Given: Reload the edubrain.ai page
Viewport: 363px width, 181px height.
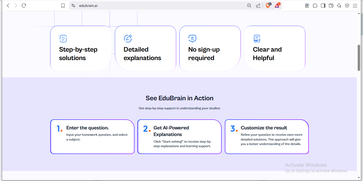Looking at the screenshot, I should (24, 6).
